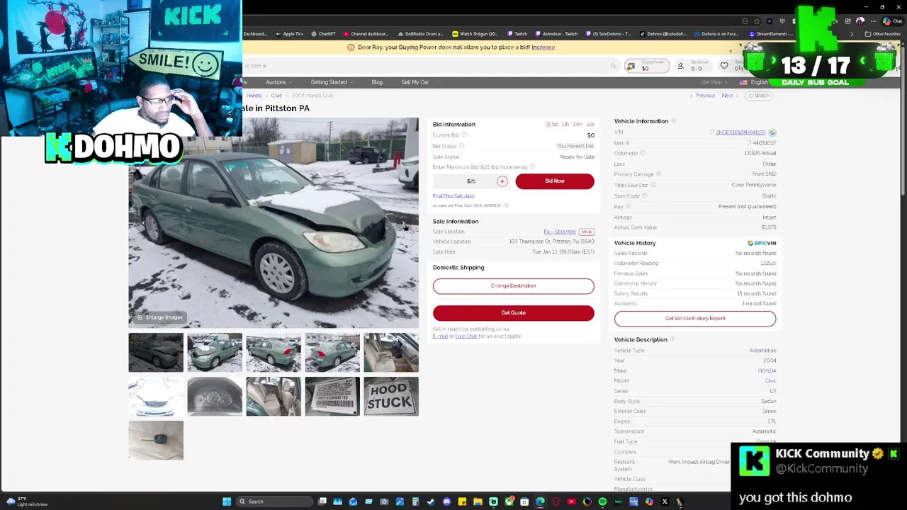The width and height of the screenshot is (907, 510).
Task: Go to Next vehicle listing
Action: 729,96
